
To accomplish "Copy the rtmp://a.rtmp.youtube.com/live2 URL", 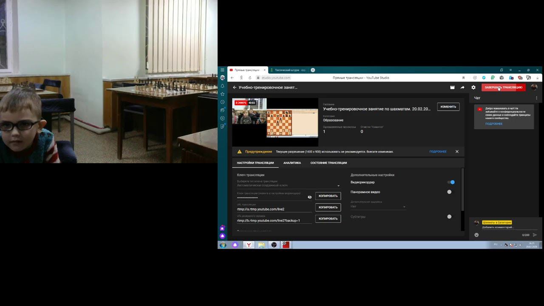I will click(x=328, y=207).
